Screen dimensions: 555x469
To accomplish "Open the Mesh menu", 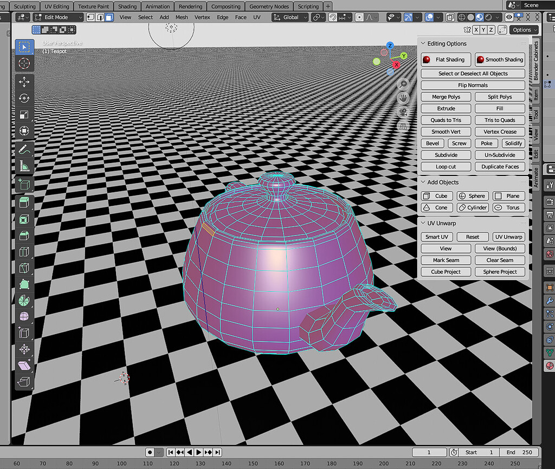I will (x=182, y=17).
